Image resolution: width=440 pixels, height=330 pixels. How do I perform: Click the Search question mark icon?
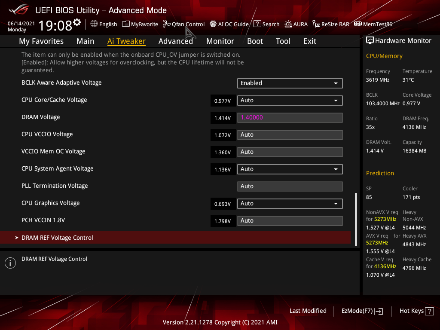tap(257, 24)
